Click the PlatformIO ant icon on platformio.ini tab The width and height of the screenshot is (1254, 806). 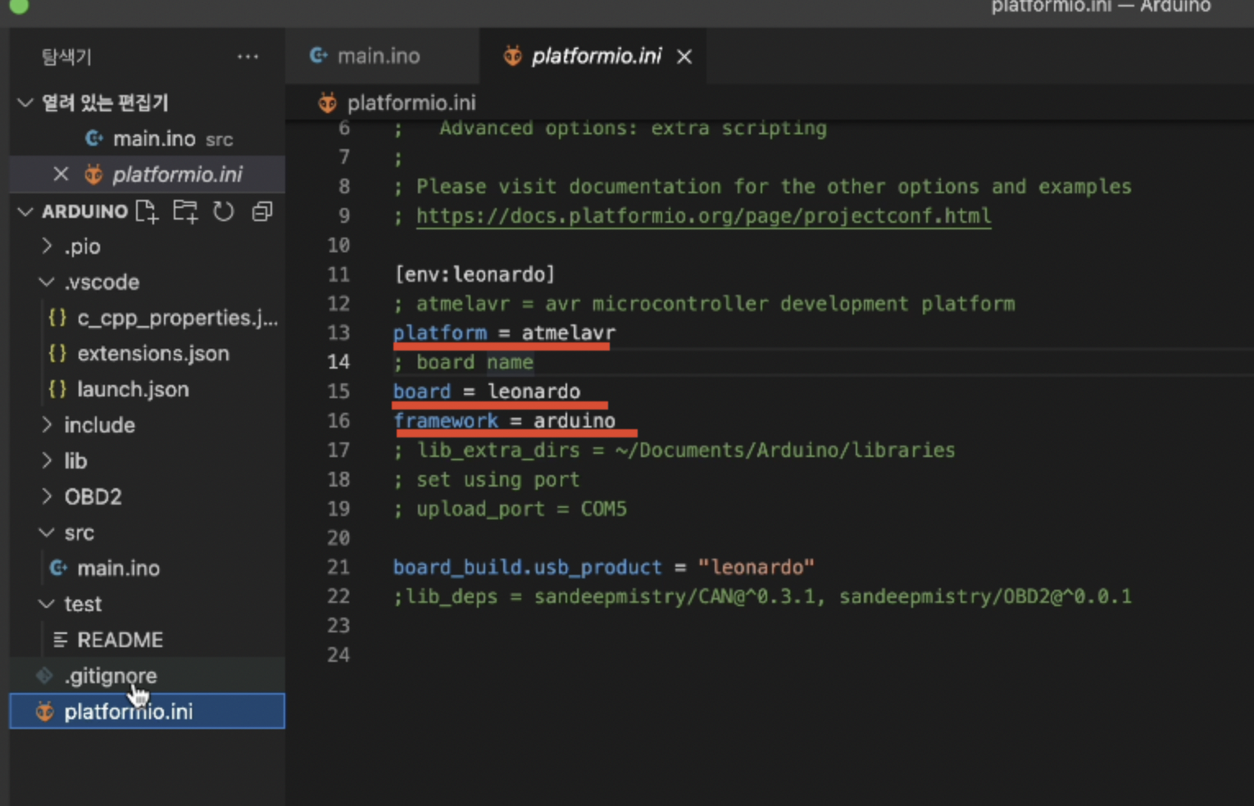click(511, 56)
